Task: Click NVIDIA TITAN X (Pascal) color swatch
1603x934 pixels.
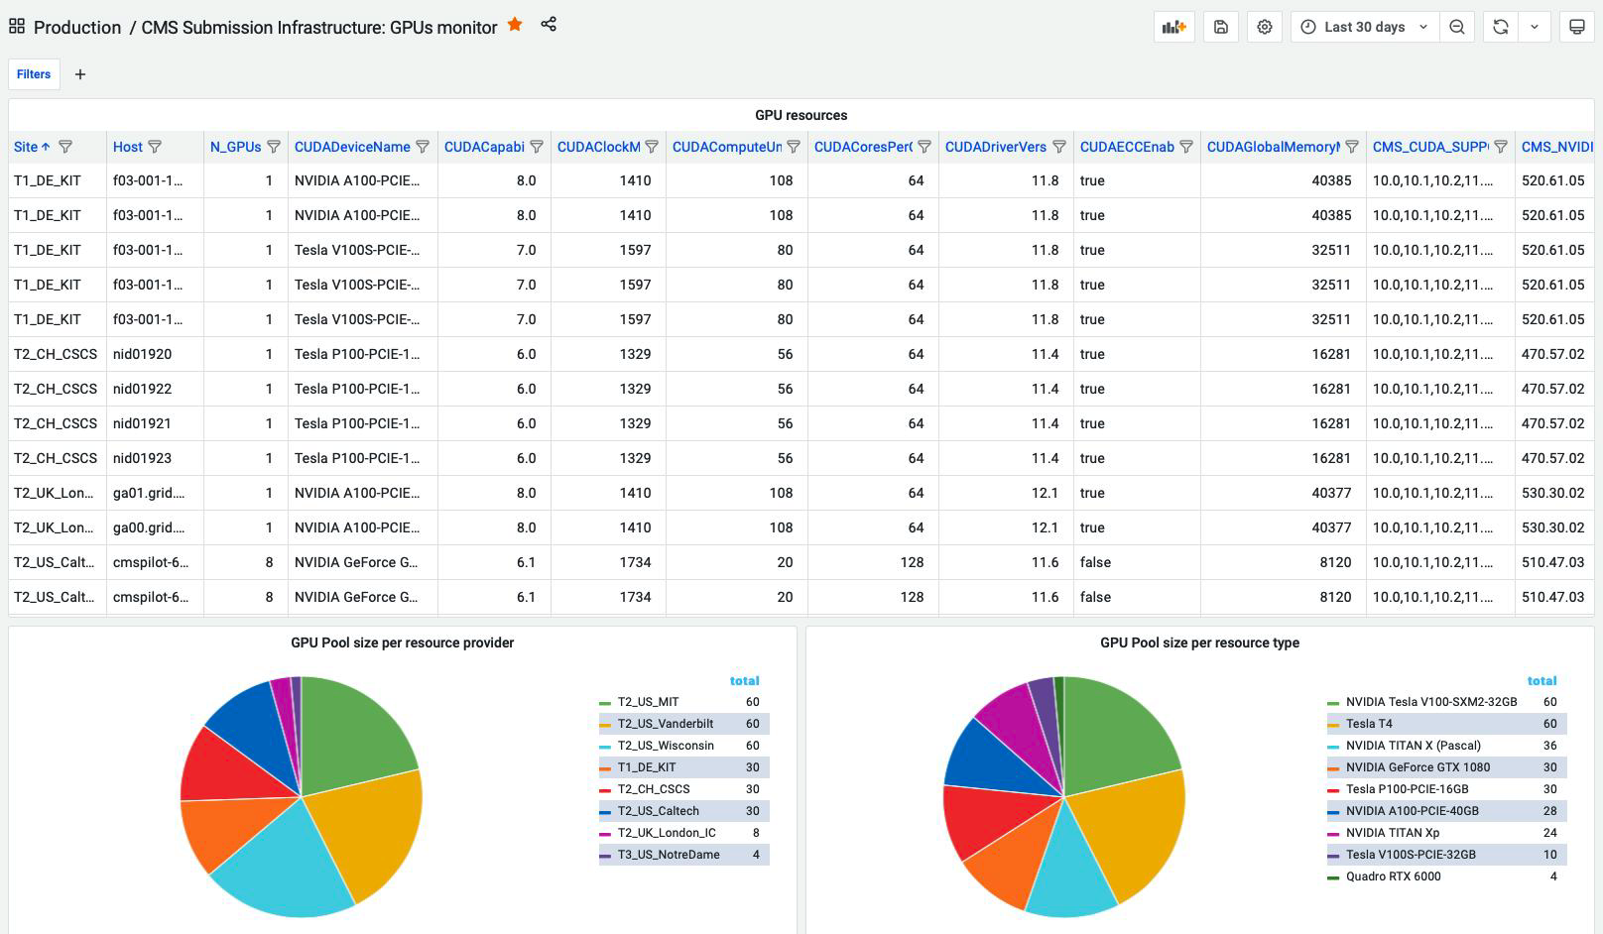Action: pos(1333,747)
